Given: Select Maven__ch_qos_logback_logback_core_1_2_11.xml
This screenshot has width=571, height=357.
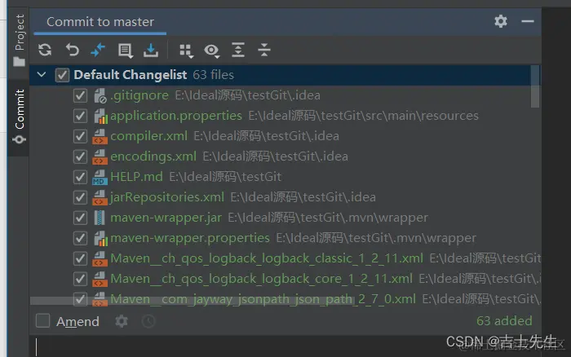Looking at the screenshot, I should (x=262, y=279).
